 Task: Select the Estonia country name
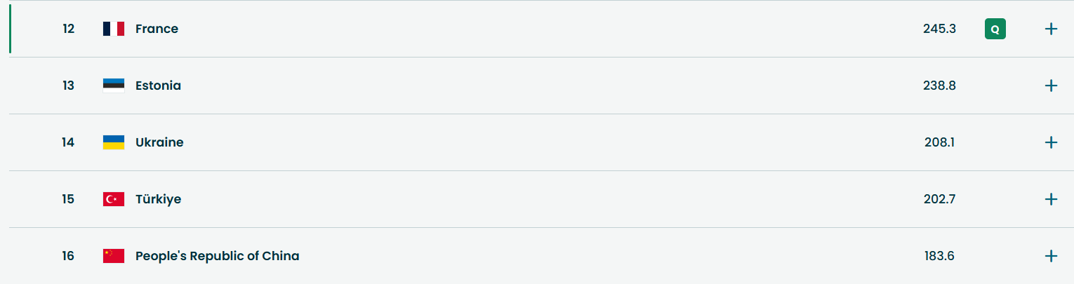(x=158, y=86)
